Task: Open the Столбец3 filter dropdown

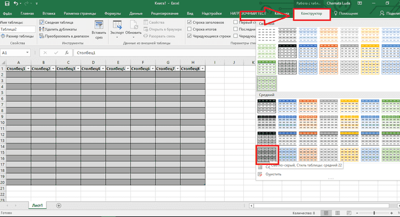Action: tap(78, 68)
